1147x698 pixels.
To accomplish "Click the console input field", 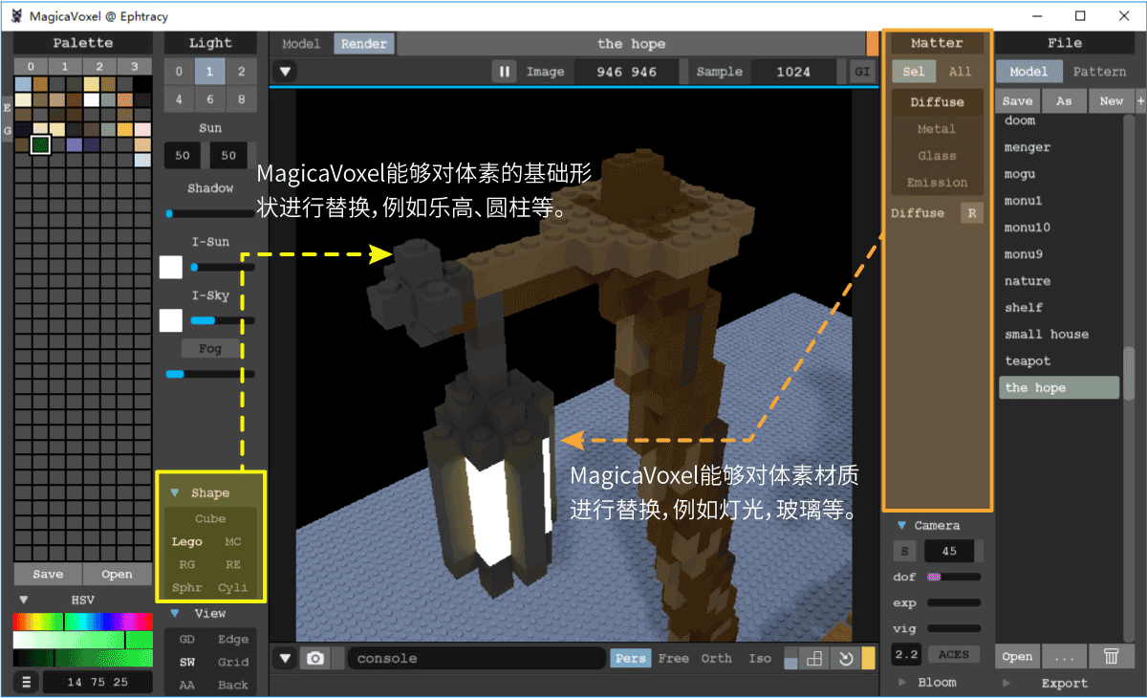I will pyautogui.click(x=477, y=659).
